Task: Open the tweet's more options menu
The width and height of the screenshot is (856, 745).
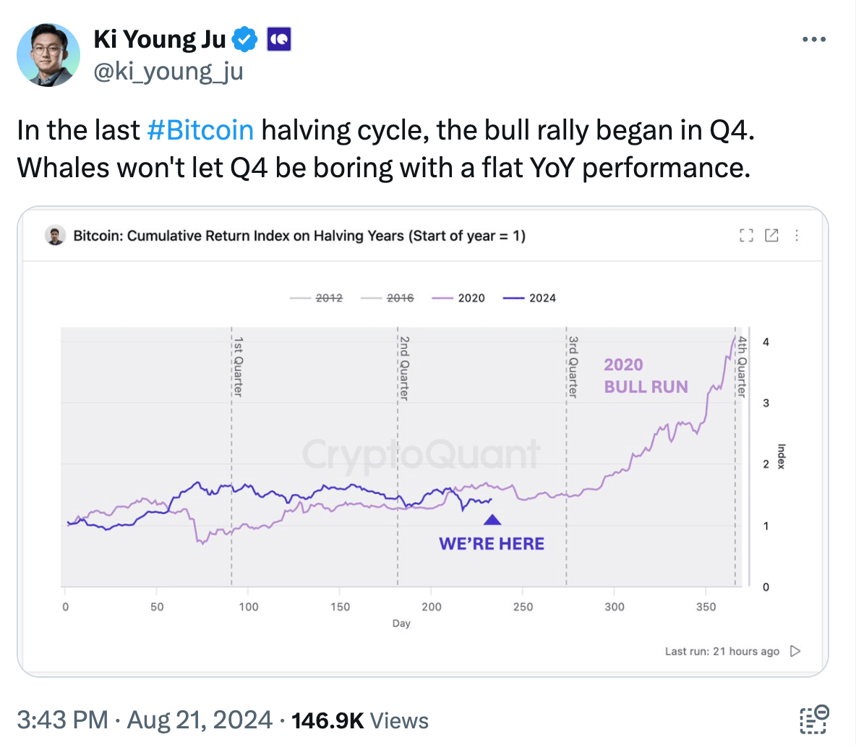Action: (814, 39)
